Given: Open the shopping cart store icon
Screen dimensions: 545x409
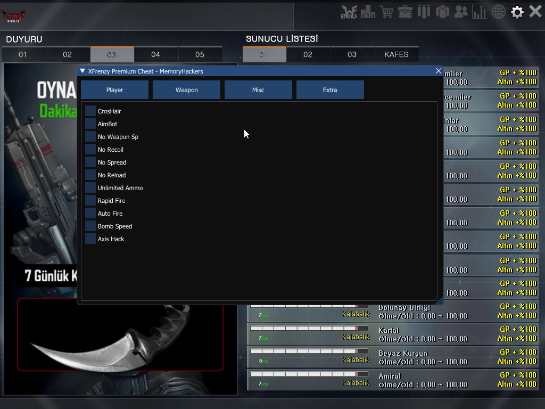Looking at the screenshot, I should [386, 12].
